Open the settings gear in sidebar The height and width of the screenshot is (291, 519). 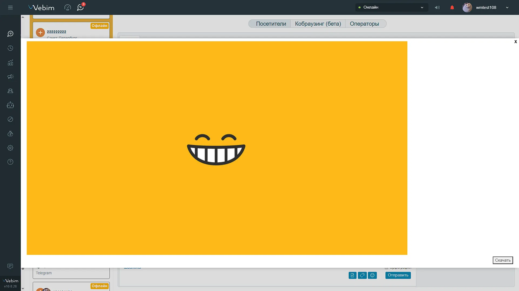[x=10, y=148]
